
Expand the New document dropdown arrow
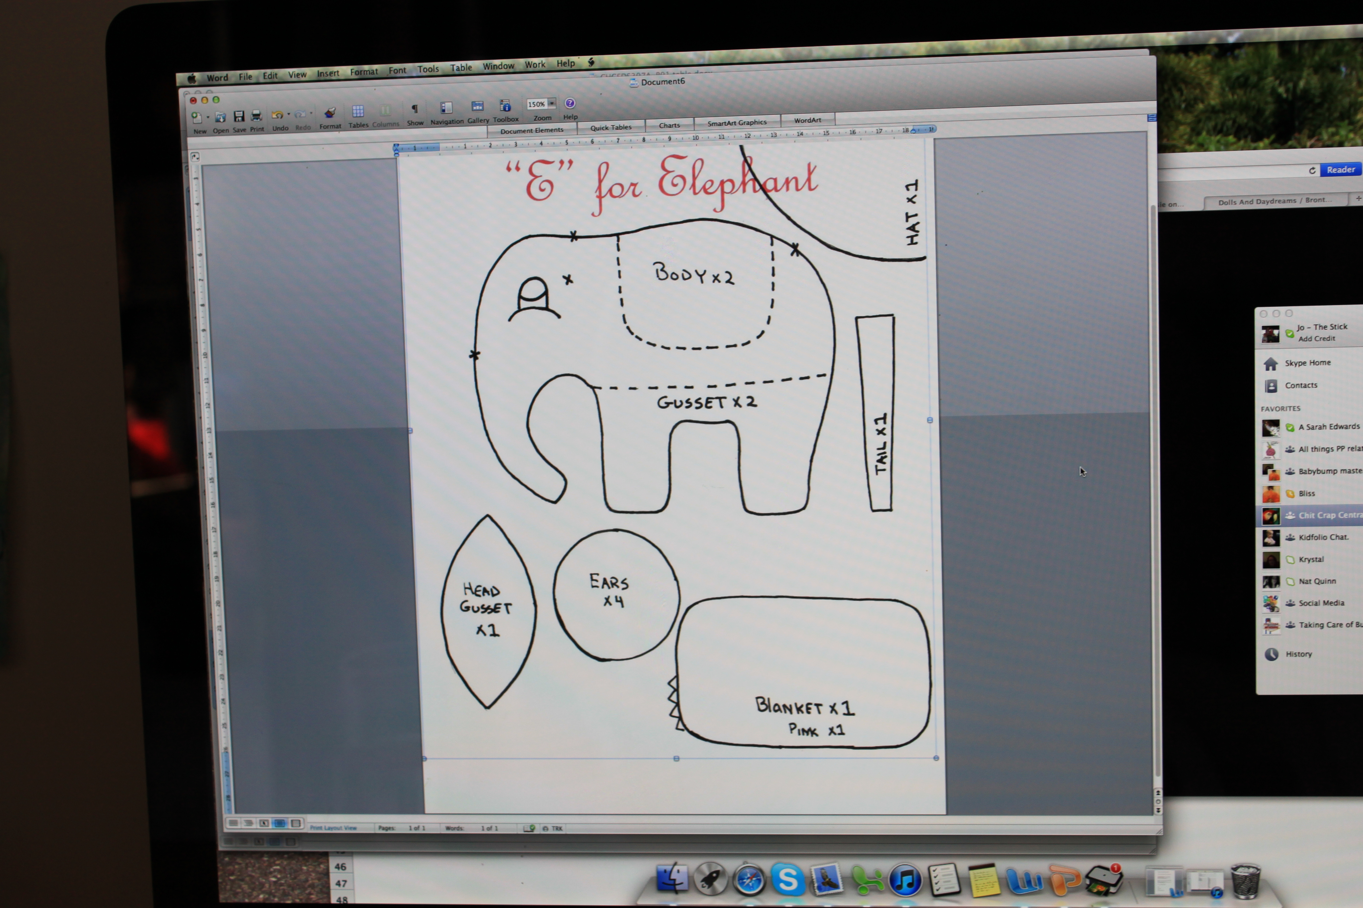pos(207,118)
